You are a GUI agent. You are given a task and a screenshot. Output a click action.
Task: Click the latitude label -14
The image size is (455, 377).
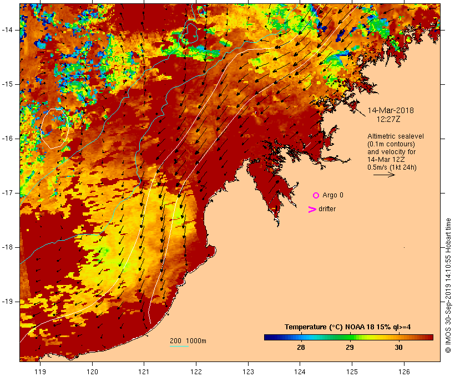coord(7,30)
